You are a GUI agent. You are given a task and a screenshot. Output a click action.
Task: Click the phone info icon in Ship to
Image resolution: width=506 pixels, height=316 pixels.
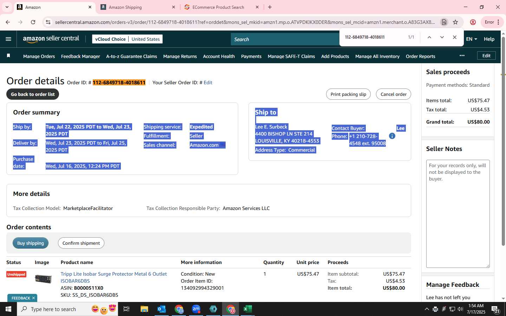click(x=392, y=136)
